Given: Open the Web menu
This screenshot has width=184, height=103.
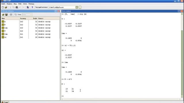Looking at the screenshot, I should [x=20, y=4].
